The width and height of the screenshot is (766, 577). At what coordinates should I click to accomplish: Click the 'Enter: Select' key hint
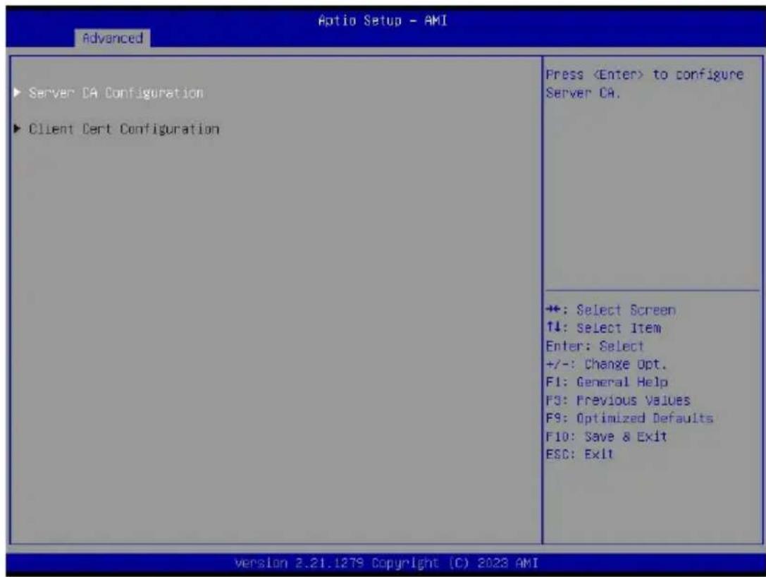[x=595, y=346]
